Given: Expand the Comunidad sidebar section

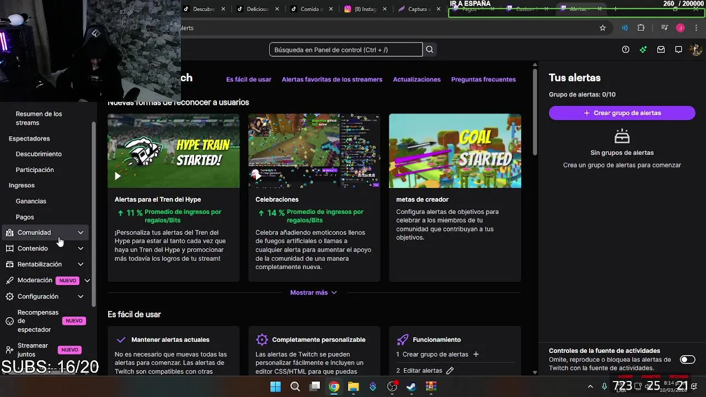Looking at the screenshot, I should [x=81, y=233].
